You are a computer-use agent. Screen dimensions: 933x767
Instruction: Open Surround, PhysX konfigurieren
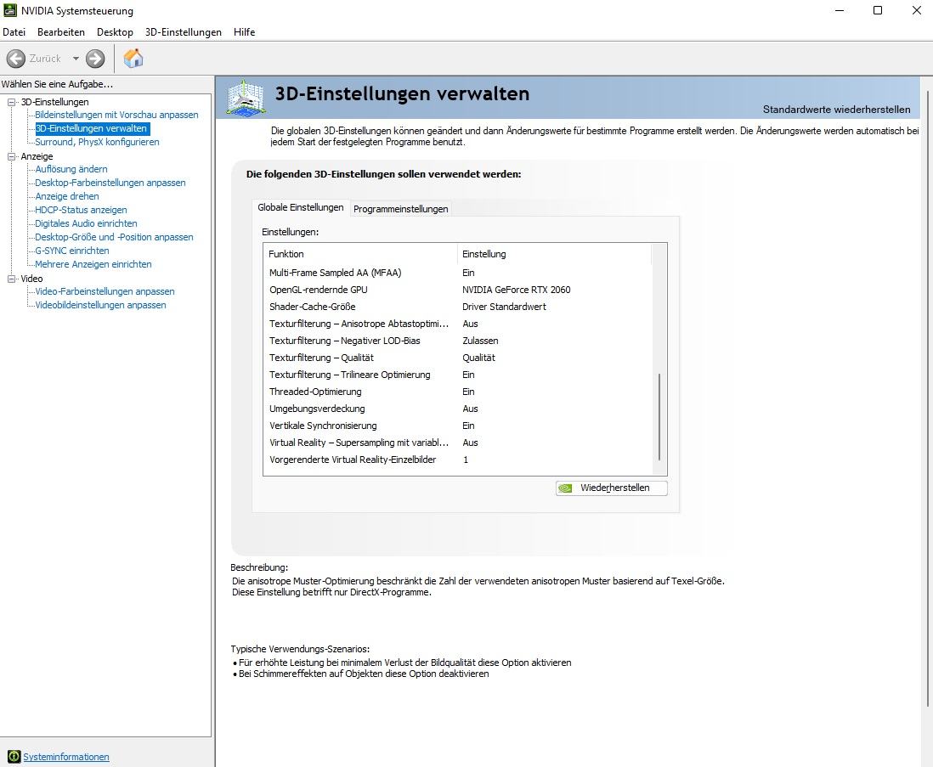[x=97, y=142]
